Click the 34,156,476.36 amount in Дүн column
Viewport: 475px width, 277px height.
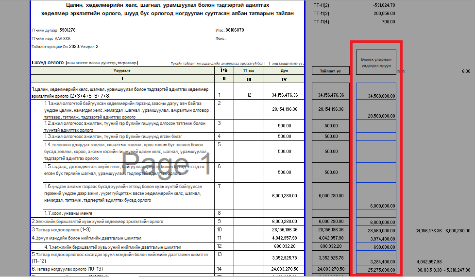pyautogui.click(x=284, y=95)
